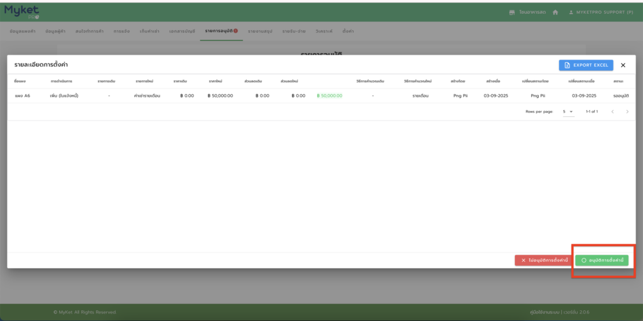This screenshot has width=643, height=321.
Task: Go to previous page of table
Action: (x=613, y=112)
